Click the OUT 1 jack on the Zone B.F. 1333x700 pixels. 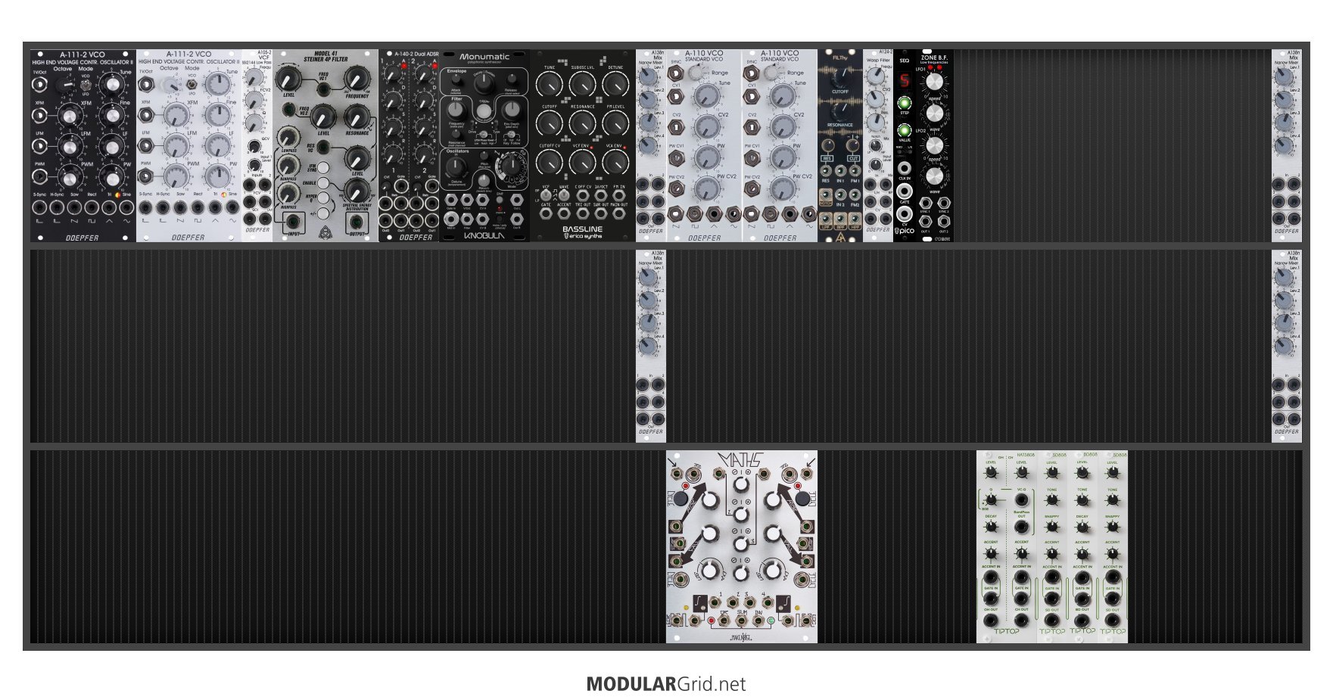tap(926, 222)
